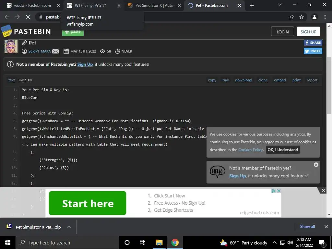Viewport: 332px width, 249px height.
Task: Copy the paste contents
Action: pos(212,80)
